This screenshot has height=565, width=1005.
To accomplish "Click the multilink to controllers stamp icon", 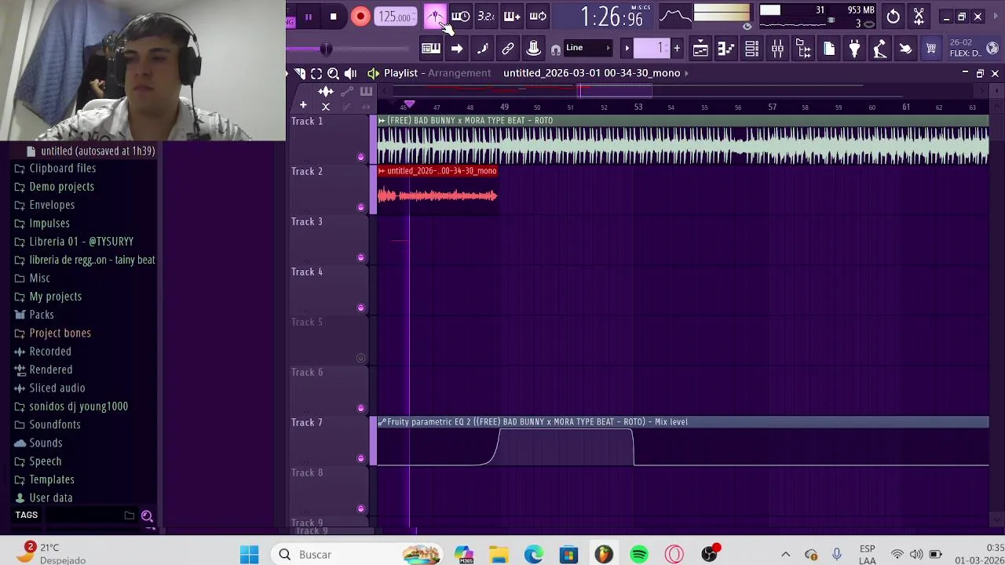I will click(534, 49).
